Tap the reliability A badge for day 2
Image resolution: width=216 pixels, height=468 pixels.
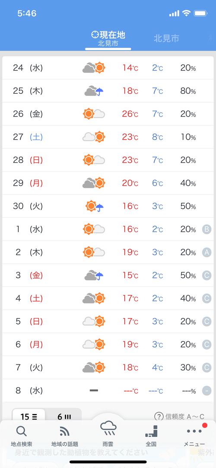pyautogui.click(x=206, y=252)
